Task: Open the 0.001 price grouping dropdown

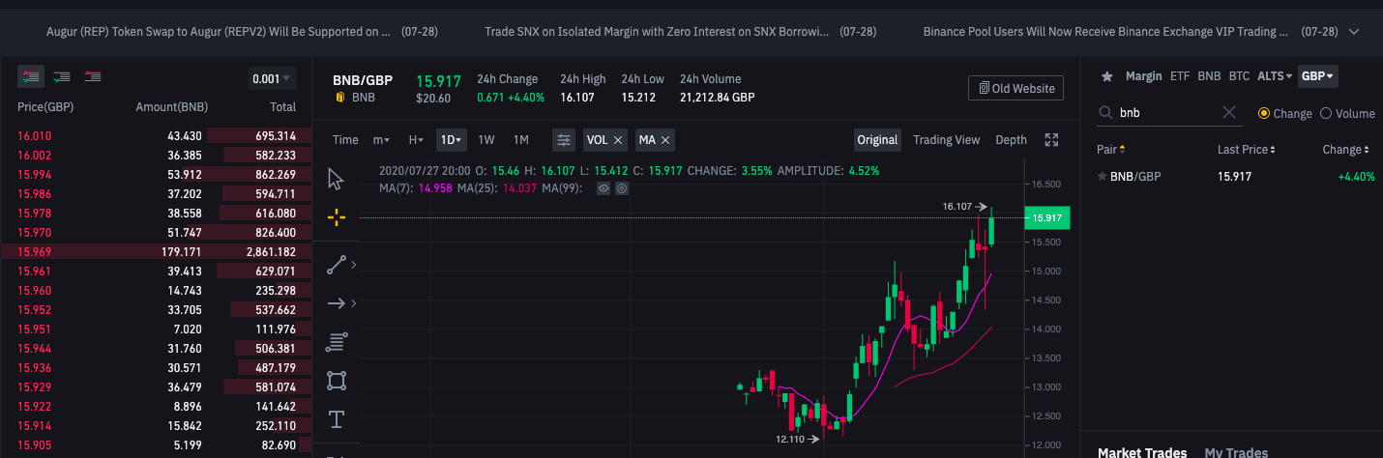Action: (x=272, y=79)
